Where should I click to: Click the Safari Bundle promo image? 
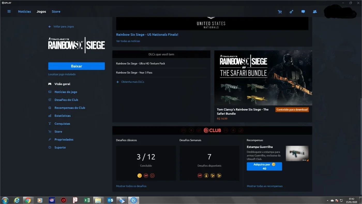pos(263,78)
